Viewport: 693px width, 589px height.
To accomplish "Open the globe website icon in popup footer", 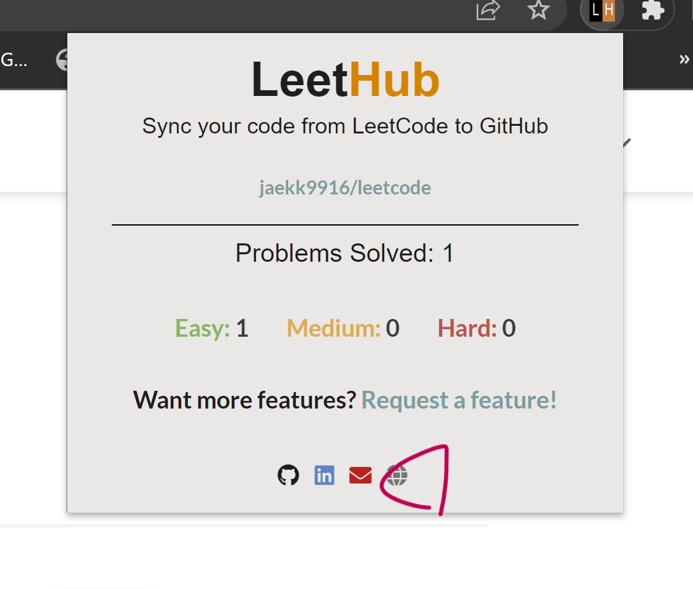I will tap(397, 475).
